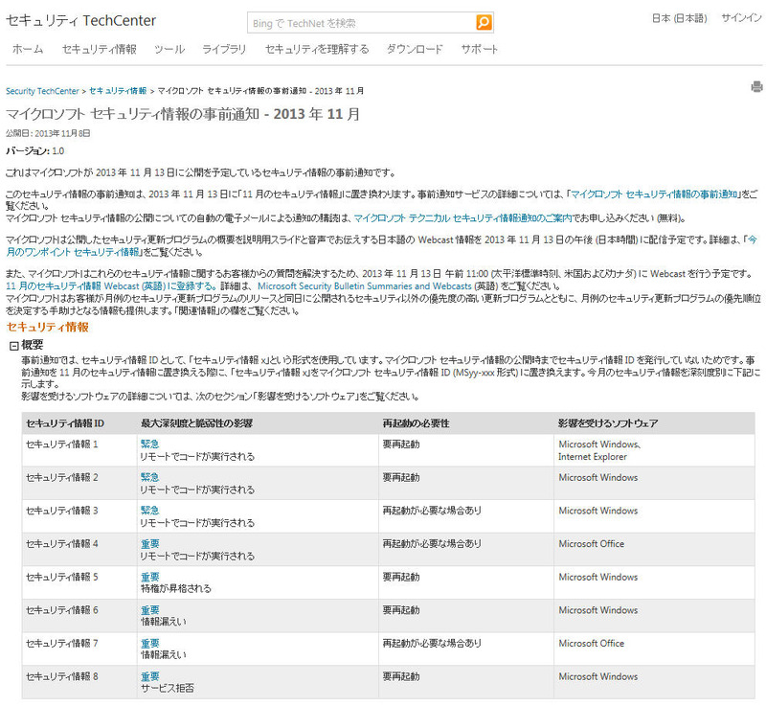The width and height of the screenshot is (766, 706).
Task: Click the printer icon
Action: coord(756,87)
